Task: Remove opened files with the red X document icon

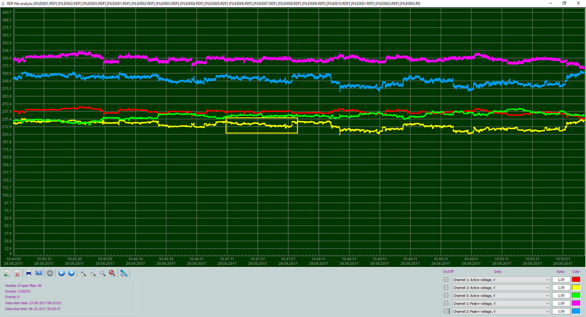Action: tap(17, 273)
